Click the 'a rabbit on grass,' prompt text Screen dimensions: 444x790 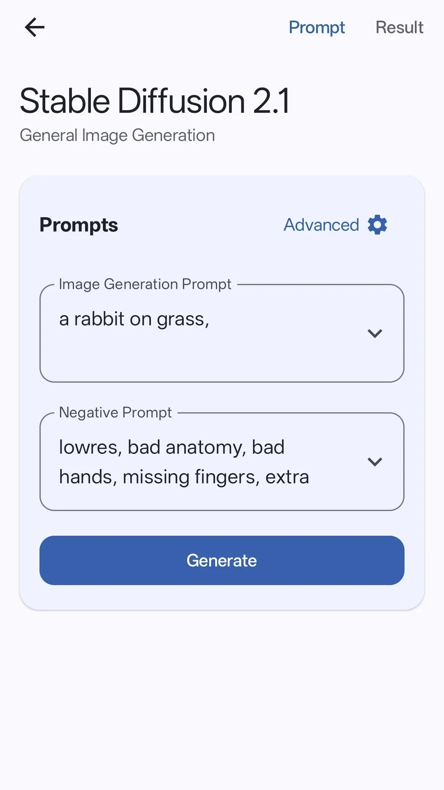(x=134, y=319)
